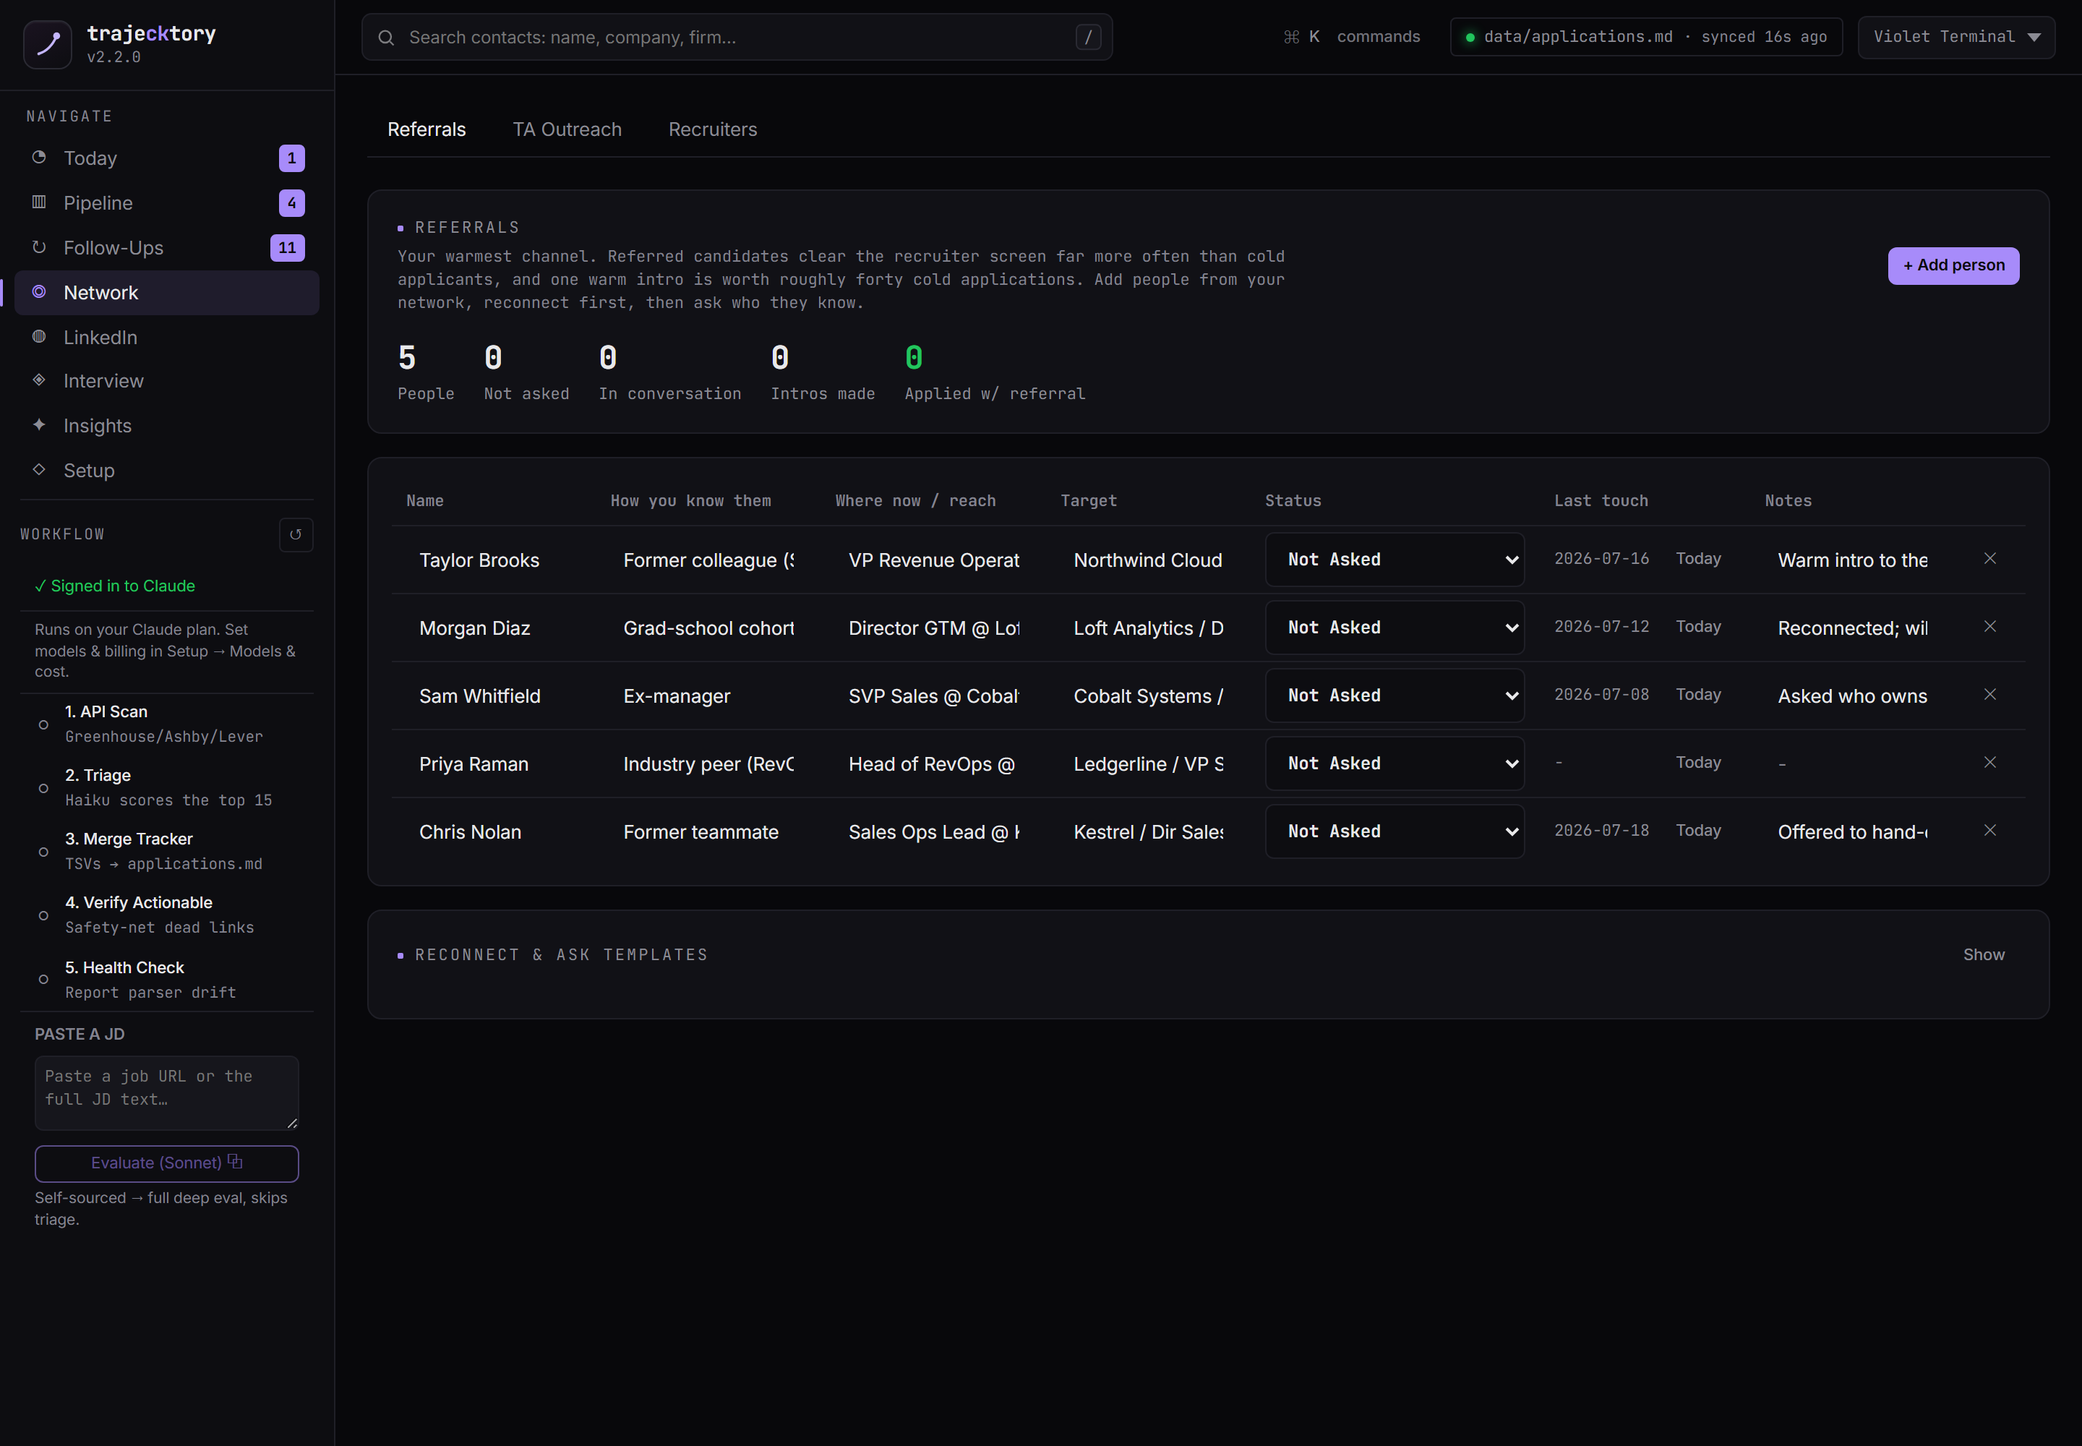
Task: Open Sam Whitfield status dropdown
Action: pos(1394,695)
